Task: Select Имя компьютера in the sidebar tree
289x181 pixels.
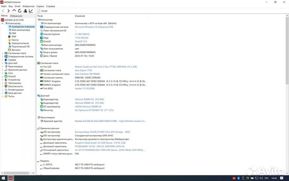Action: point(19,30)
